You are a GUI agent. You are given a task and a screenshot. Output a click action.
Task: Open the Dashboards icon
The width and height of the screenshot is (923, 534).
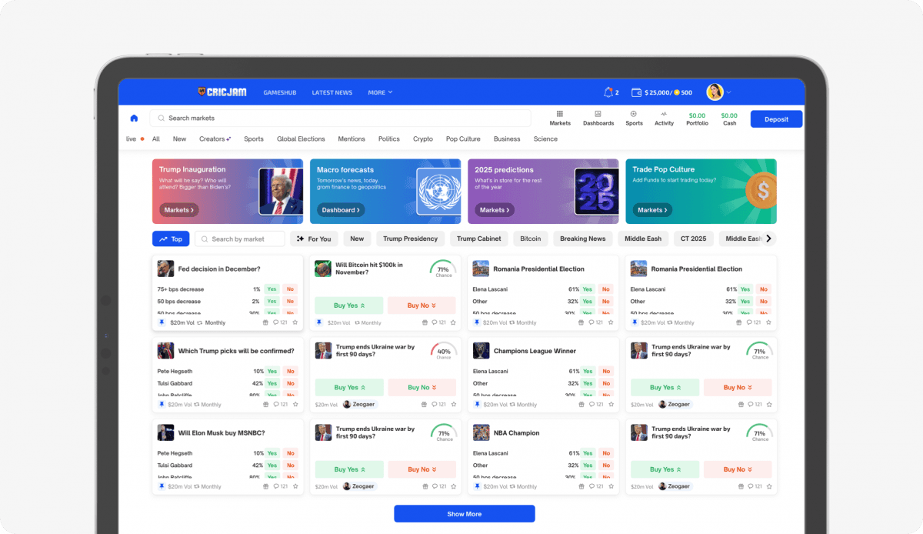[x=598, y=114]
